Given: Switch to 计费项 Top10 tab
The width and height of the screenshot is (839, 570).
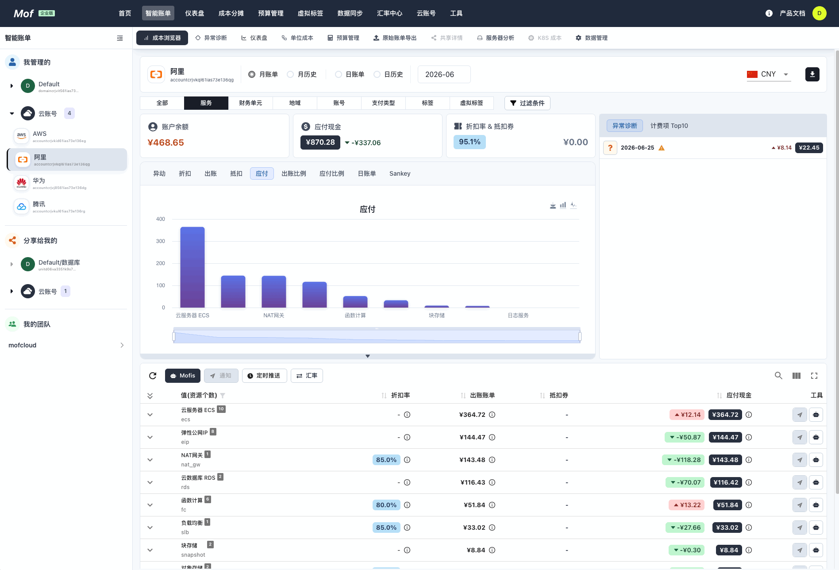Looking at the screenshot, I should pos(669,126).
